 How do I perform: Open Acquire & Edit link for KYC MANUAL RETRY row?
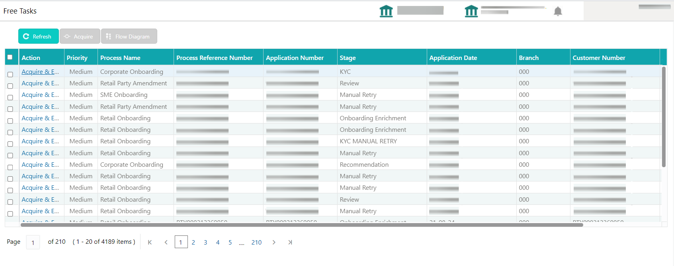click(40, 141)
